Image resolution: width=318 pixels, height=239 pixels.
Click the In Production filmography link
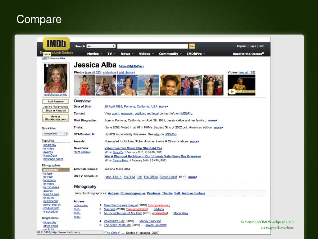[x=81, y=205]
